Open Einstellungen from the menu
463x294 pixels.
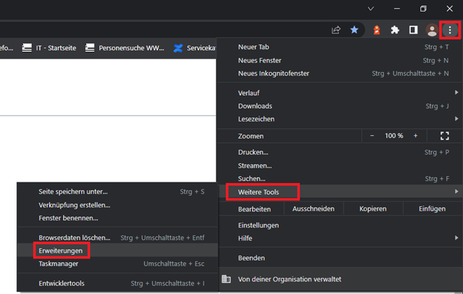pyautogui.click(x=258, y=225)
